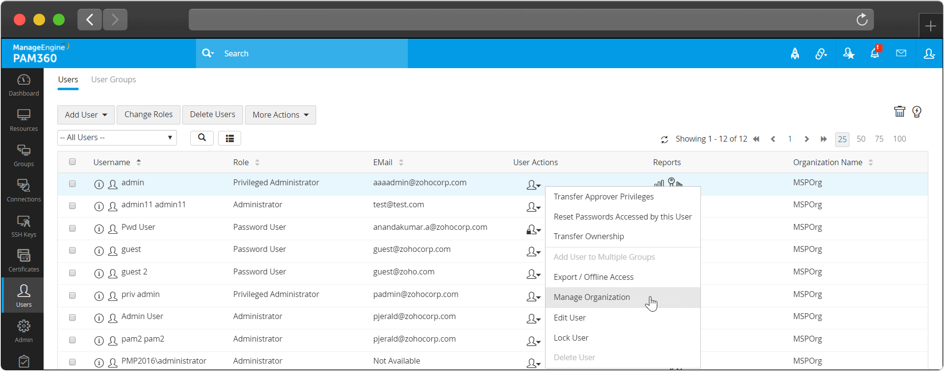This screenshot has height=371, width=944.
Task: Toggle the select-all header checkbox
Action: [73, 162]
